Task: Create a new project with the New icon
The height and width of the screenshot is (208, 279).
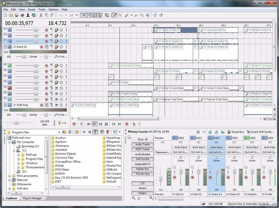Action: [6, 15]
